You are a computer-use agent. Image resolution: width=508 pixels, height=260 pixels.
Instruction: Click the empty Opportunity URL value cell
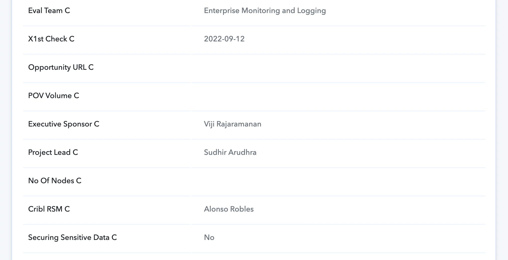coord(338,68)
